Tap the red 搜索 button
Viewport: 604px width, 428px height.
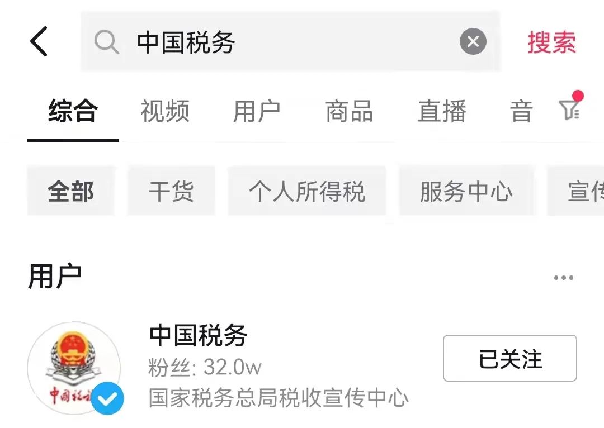(551, 42)
